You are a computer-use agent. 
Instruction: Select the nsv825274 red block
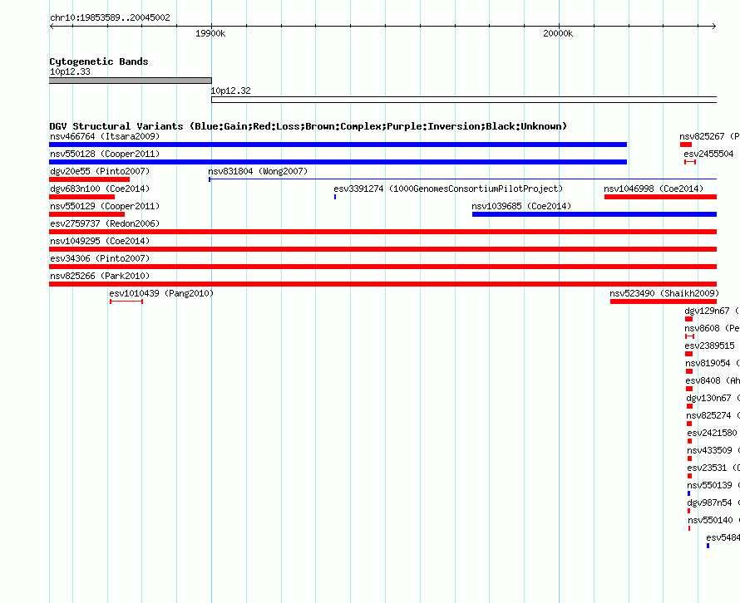pyautogui.click(x=689, y=424)
